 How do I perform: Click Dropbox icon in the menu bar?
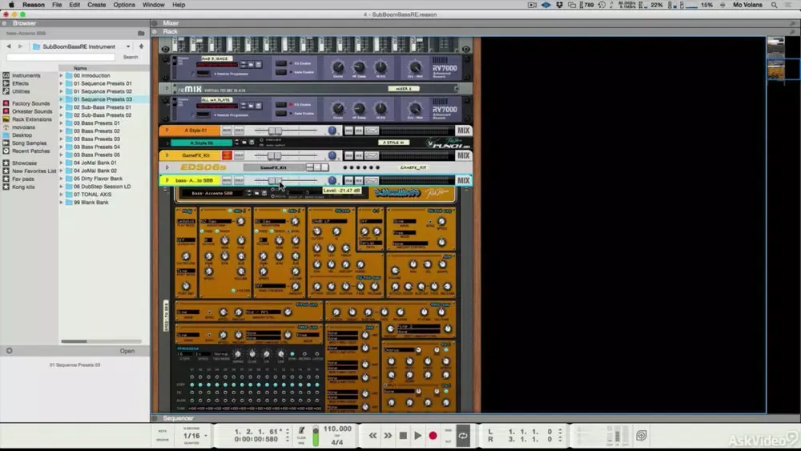tap(559, 5)
